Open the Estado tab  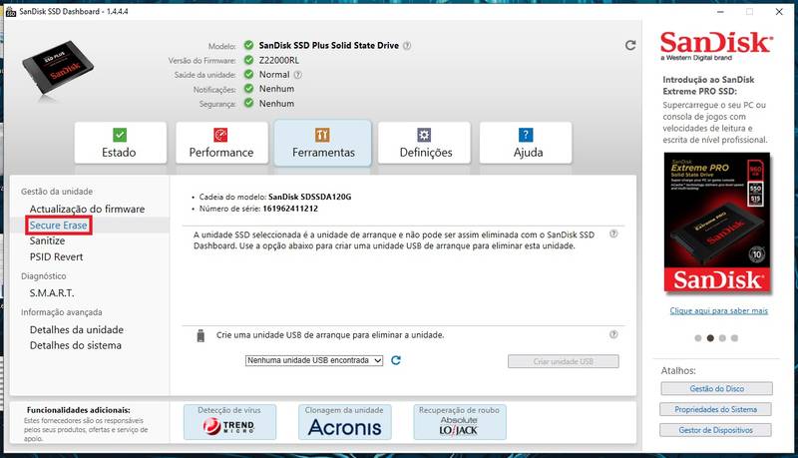[x=120, y=143]
